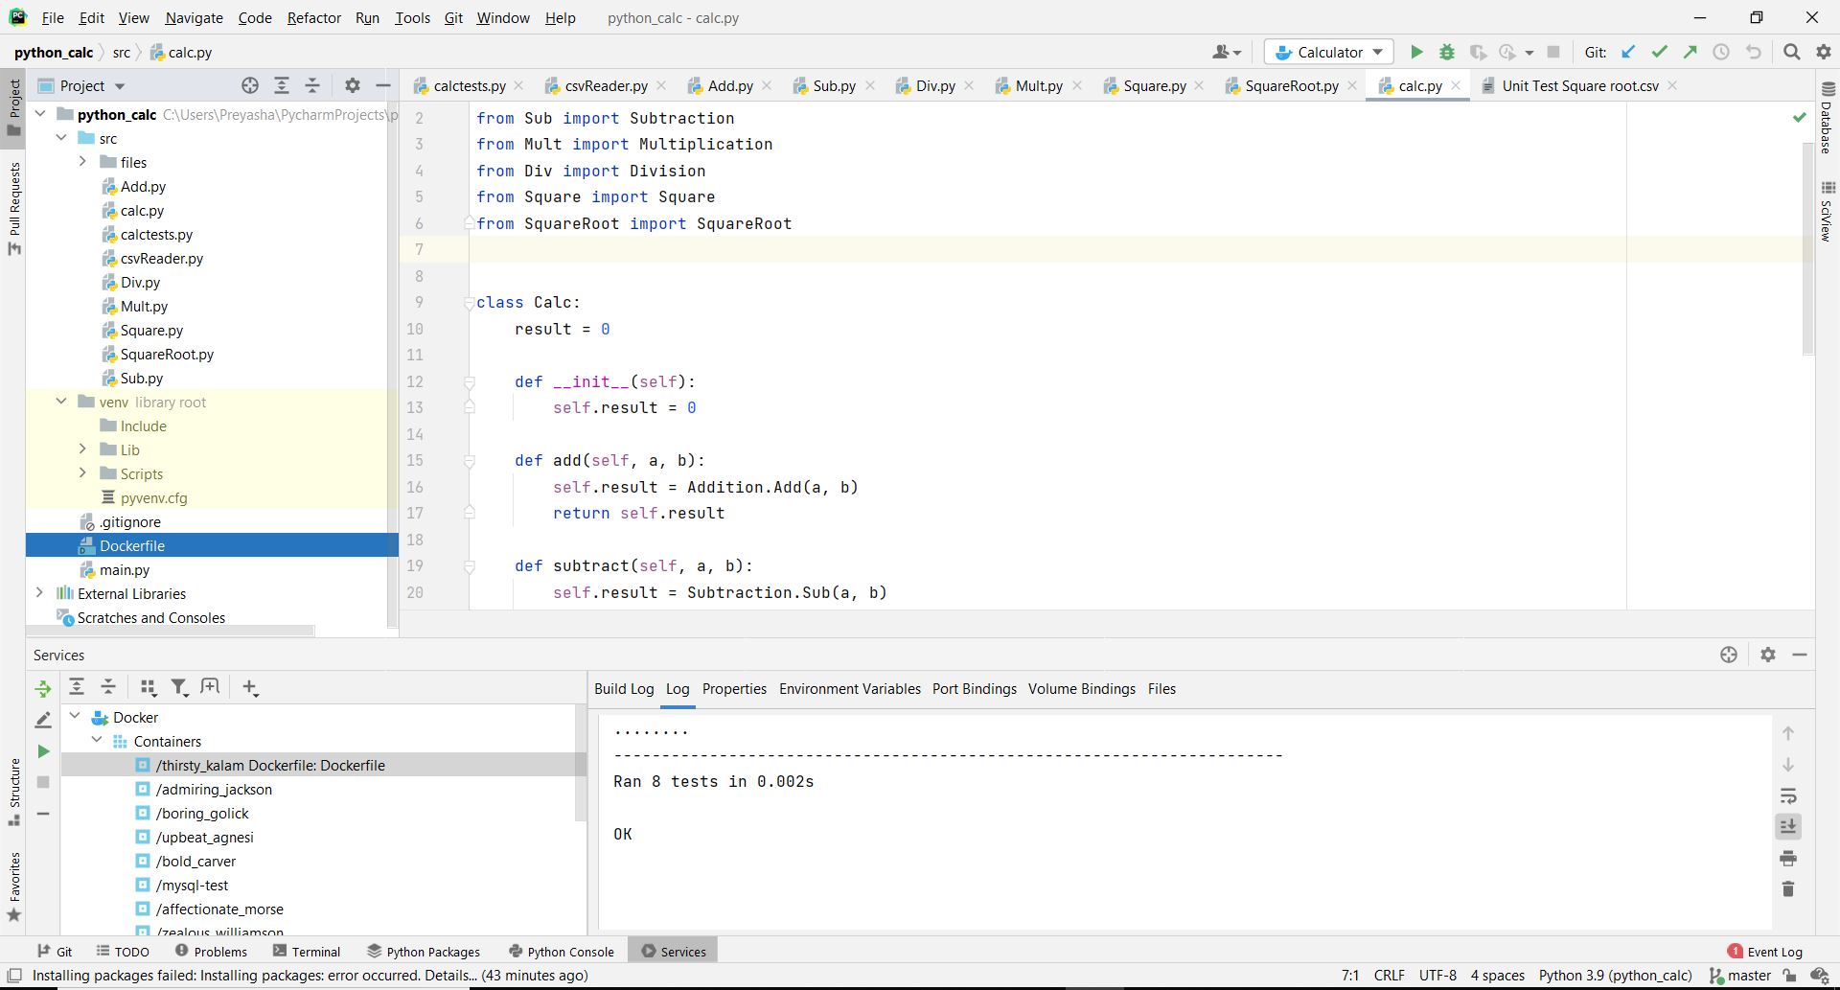Collapse the venv folder
The image size is (1840, 990).
coord(61,402)
